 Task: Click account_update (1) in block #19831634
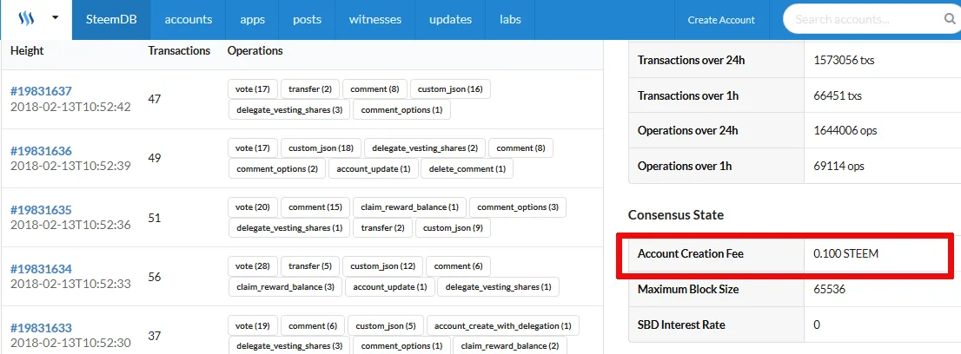click(x=390, y=286)
